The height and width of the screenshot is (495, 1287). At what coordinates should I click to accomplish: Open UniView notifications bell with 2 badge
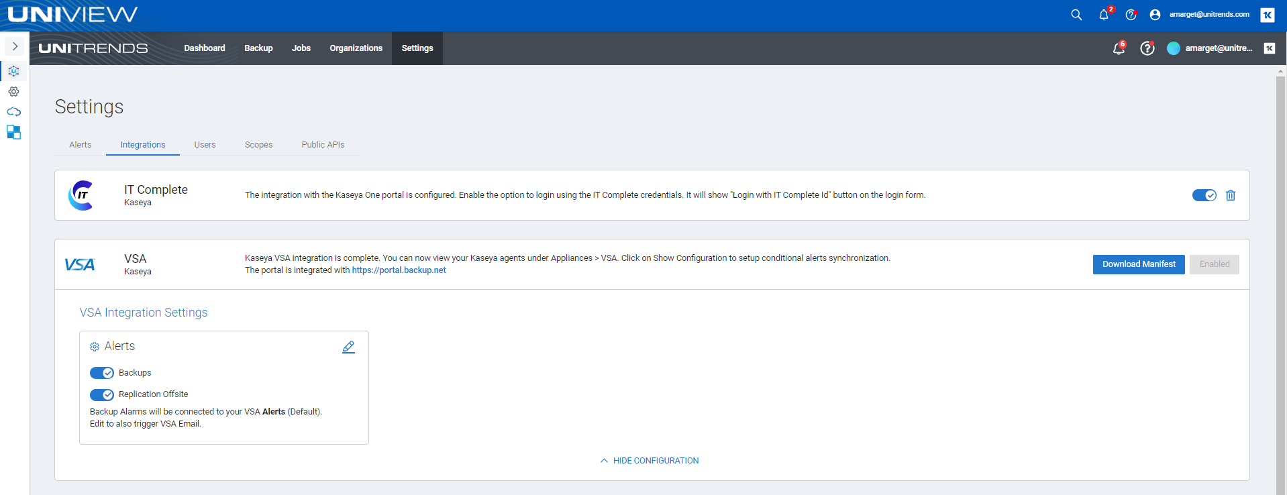point(1104,15)
